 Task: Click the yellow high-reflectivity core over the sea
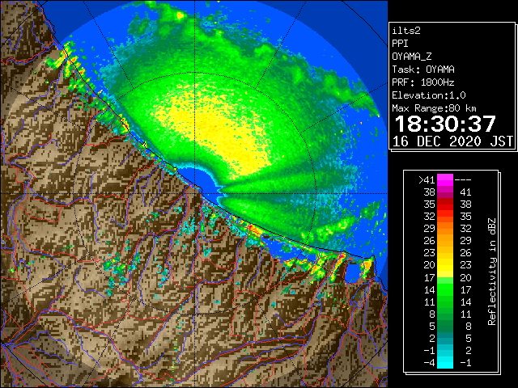[x=218, y=132]
